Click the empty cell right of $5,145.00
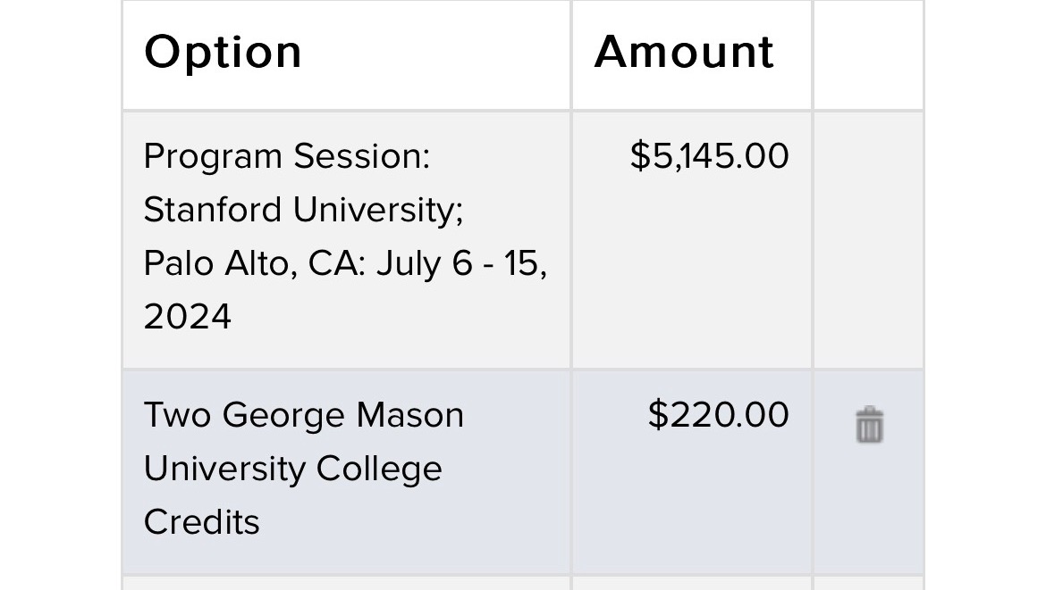Viewport: 1046px width, 590px height. 867,239
